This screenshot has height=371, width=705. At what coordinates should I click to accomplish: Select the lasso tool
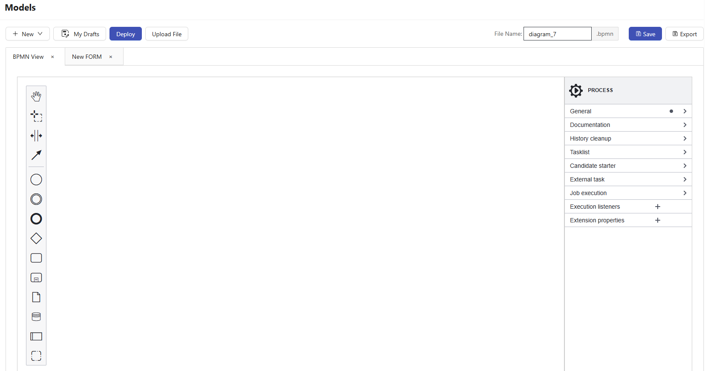pyautogui.click(x=36, y=116)
